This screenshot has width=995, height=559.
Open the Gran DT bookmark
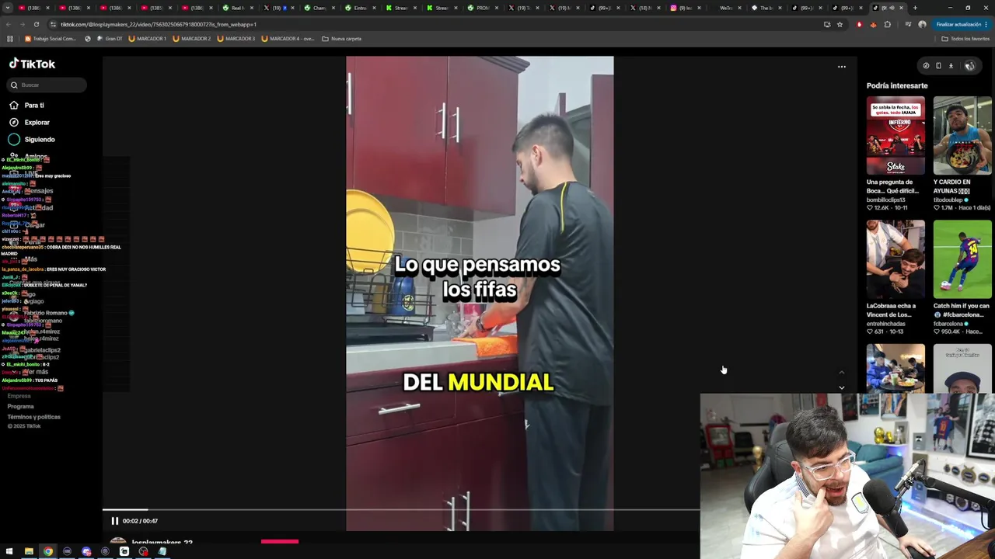pos(109,38)
